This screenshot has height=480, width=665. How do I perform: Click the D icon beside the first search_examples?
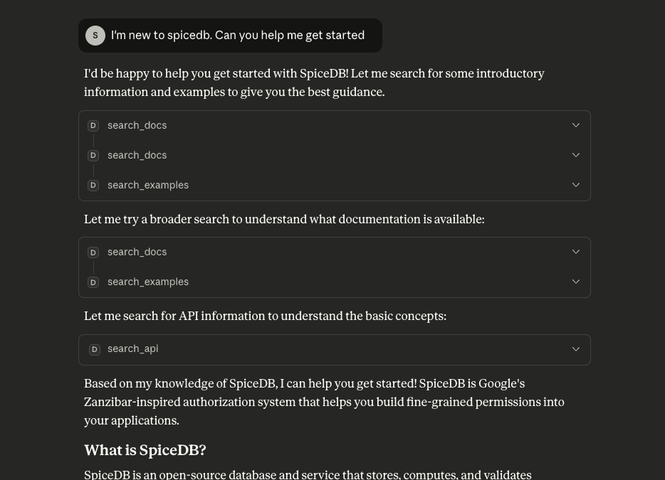point(93,186)
